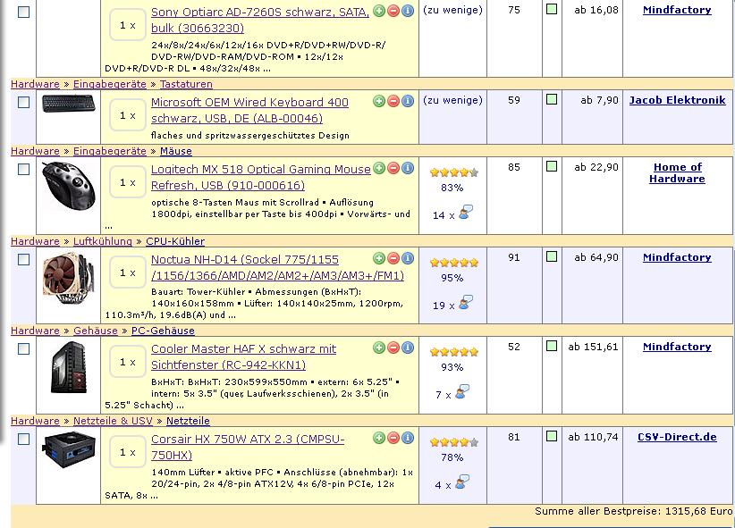This screenshot has width=735, height=528.
Task: Open the CPU-Kühler category link
Action: click(x=175, y=241)
